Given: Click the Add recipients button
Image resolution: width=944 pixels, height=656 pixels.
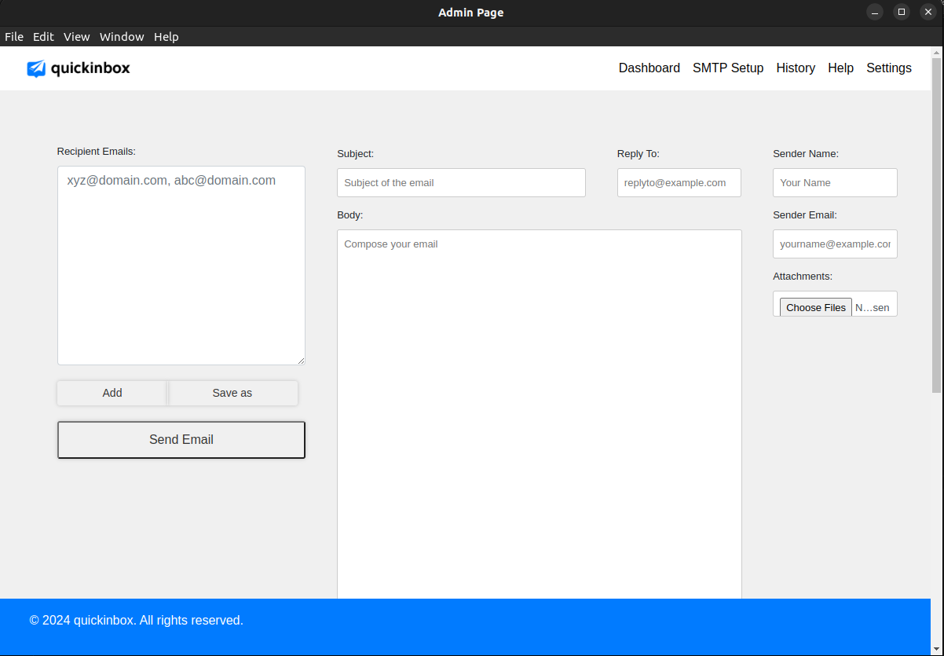Looking at the screenshot, I should tap(112, 393).
